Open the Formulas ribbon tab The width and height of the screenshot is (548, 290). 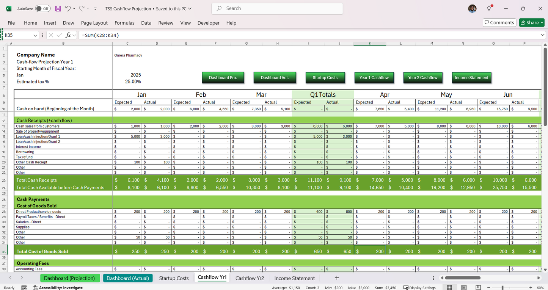pyautogui.click(x=124, y=23)
